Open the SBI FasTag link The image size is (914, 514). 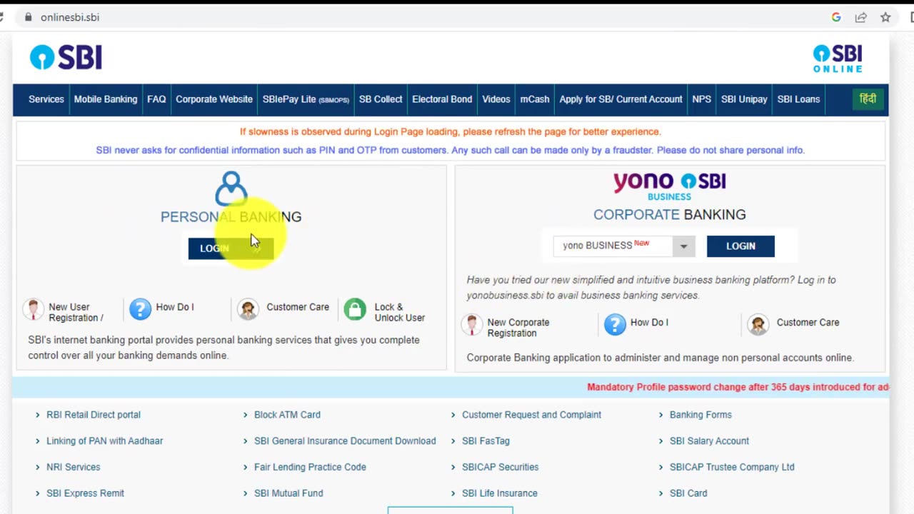pyautogui.click(x=486, y=441)
